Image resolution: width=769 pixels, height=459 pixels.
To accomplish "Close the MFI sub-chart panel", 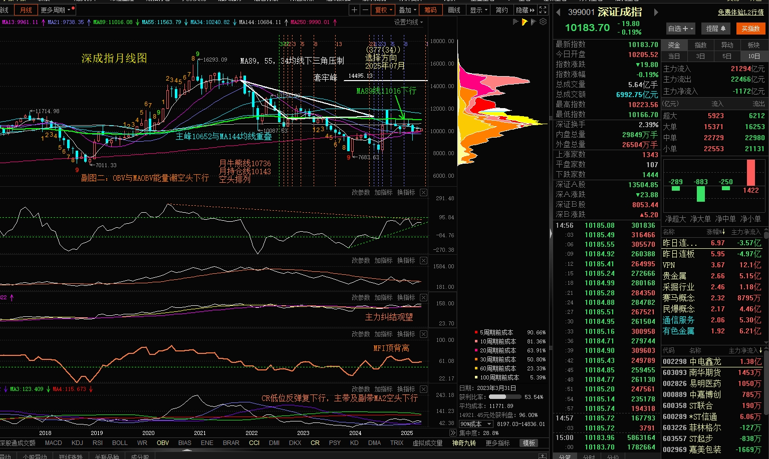I will coord(423,334).
